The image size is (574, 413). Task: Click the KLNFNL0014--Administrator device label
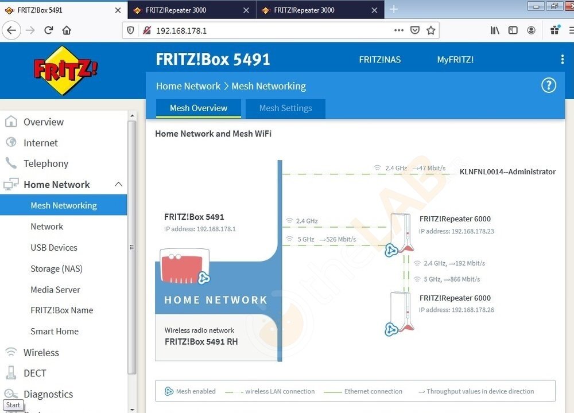tap(507, 172)
